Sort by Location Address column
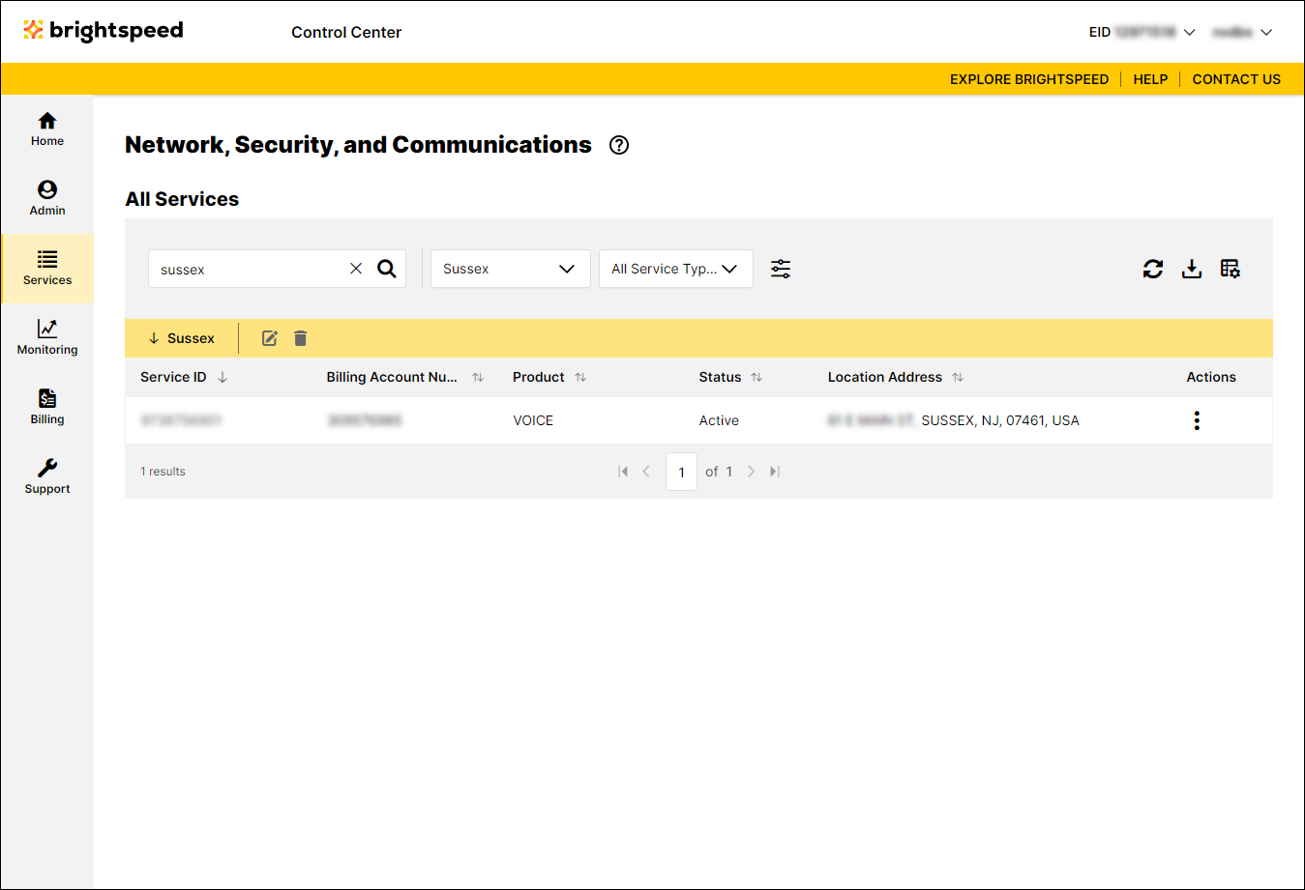This screenshot has height=890, width=1305. pyautogui.click(x=958, y=377)
